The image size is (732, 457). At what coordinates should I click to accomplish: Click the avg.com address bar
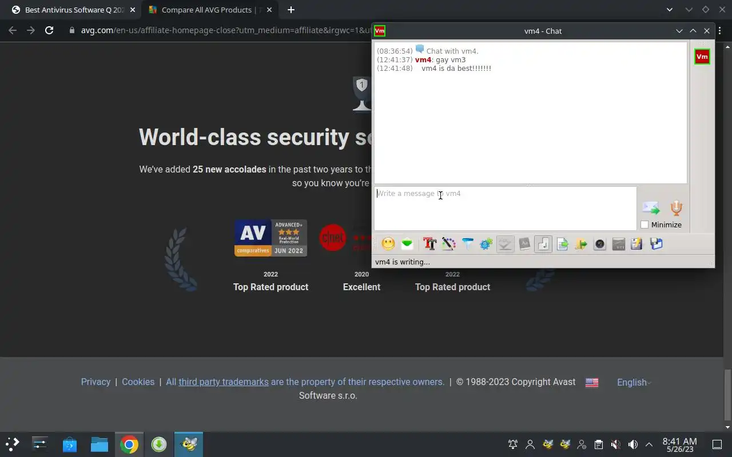226,30
